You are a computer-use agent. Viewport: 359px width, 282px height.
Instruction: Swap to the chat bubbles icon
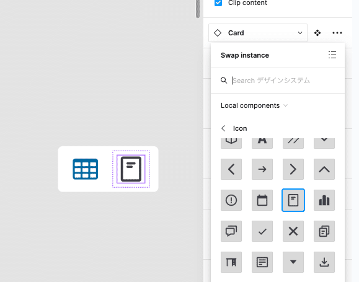[231, 231]
